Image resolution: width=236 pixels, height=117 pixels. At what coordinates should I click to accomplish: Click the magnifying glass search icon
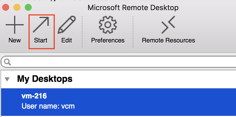tap(7, 62)
